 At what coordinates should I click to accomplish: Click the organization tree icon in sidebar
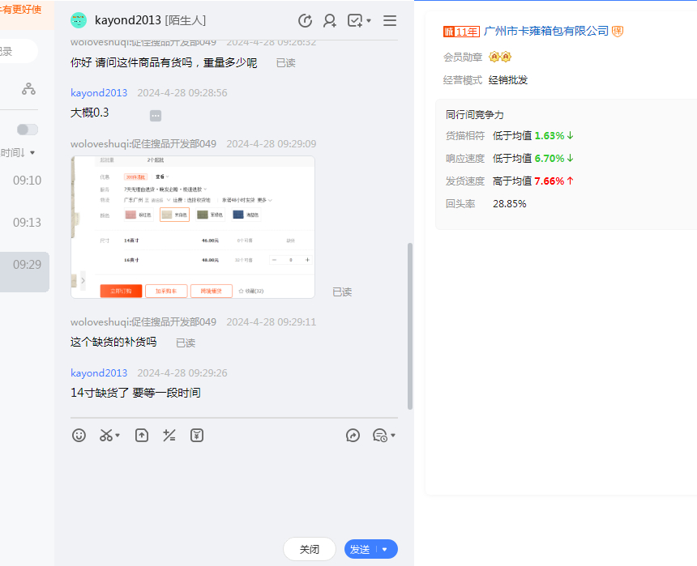click(28, 89)
